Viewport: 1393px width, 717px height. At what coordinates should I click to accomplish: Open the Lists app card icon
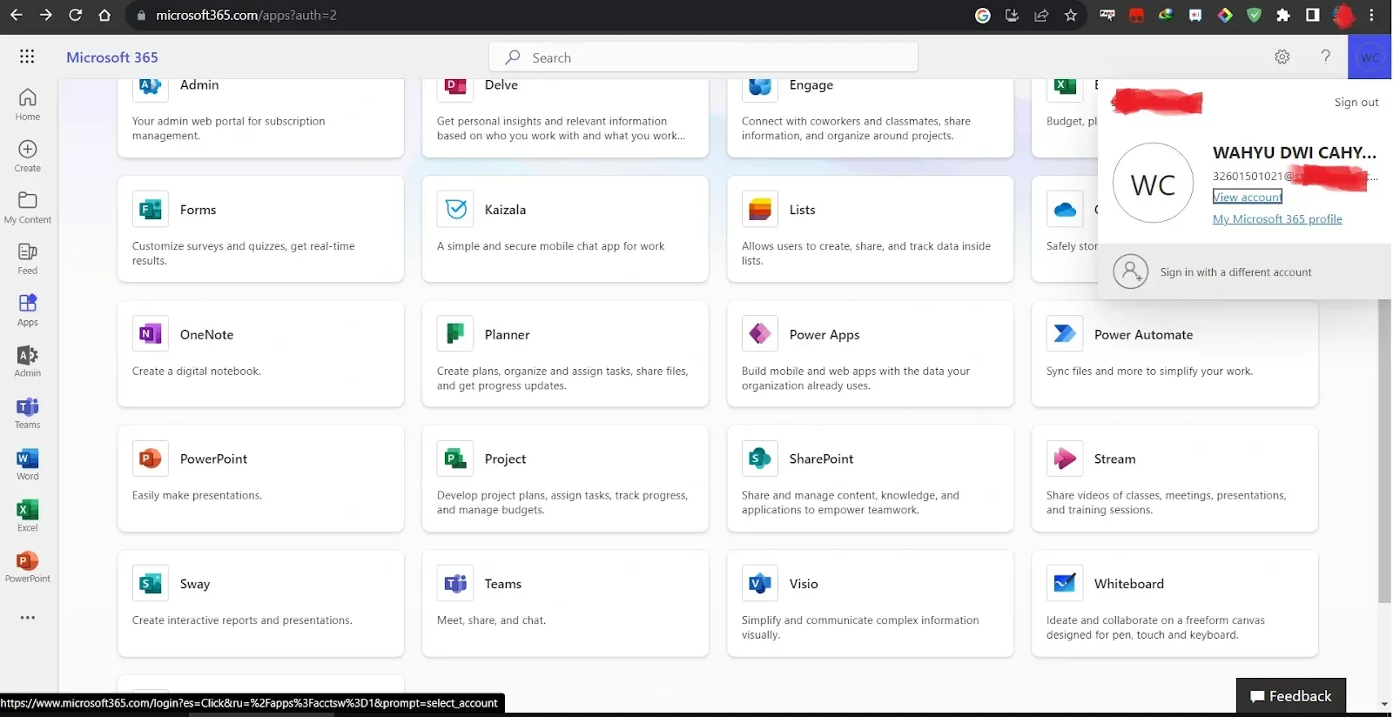[760, 210]
